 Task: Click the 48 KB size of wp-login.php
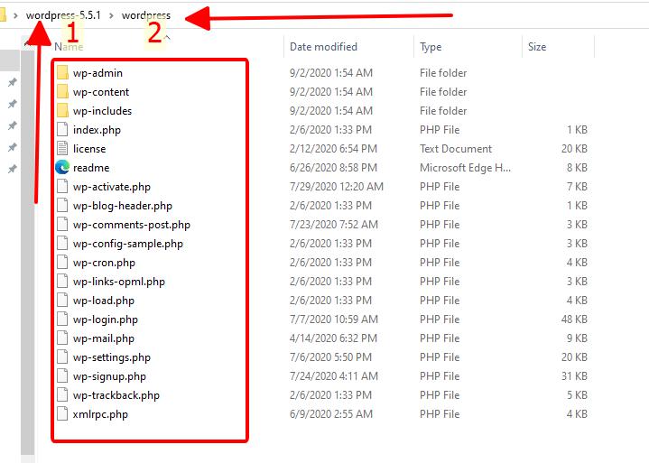(574, 319)
